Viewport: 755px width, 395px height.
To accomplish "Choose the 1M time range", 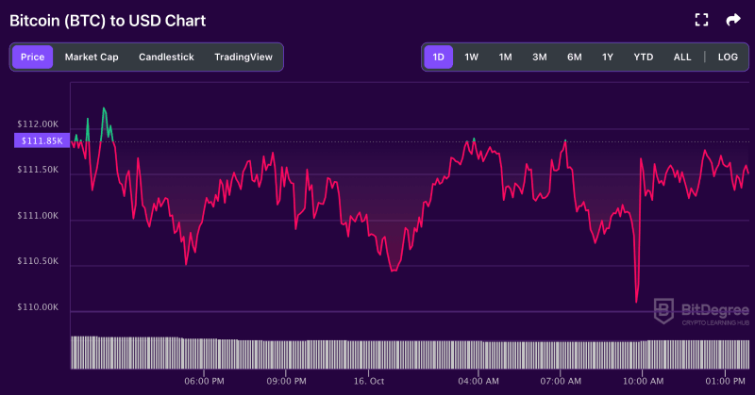I will click(506, 57).
